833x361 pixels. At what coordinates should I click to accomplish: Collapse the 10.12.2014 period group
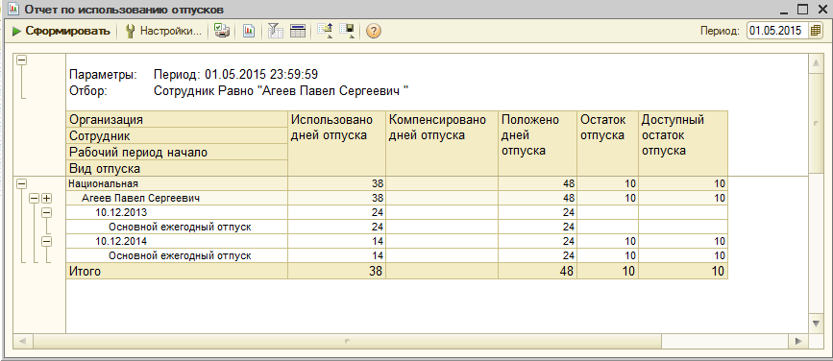pyautogui.click(x=47, y=241)
